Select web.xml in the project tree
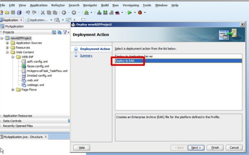 coord(33,80)
